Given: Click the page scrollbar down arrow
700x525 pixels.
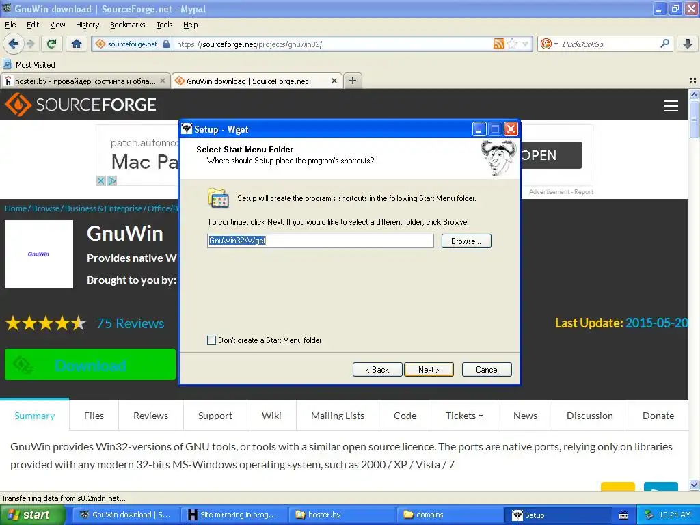Looking at the screenshot, I should (x=694, y=485).
